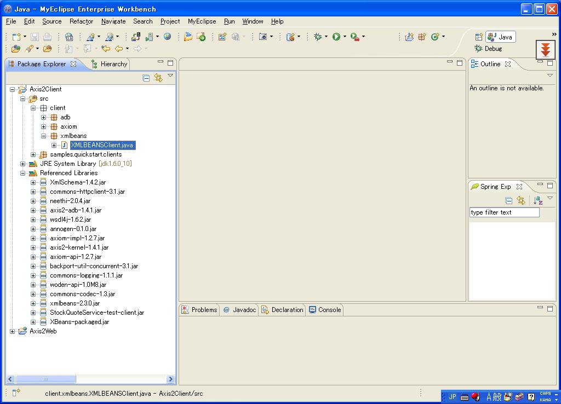Switch to the Console tab
Screen dimensions: 561x404
tap(325, 310)
